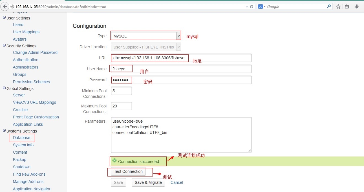Image resolution: width=364 pixels, height=192 pixels.
Task: Click the User Name field
Action: [181, 69]
